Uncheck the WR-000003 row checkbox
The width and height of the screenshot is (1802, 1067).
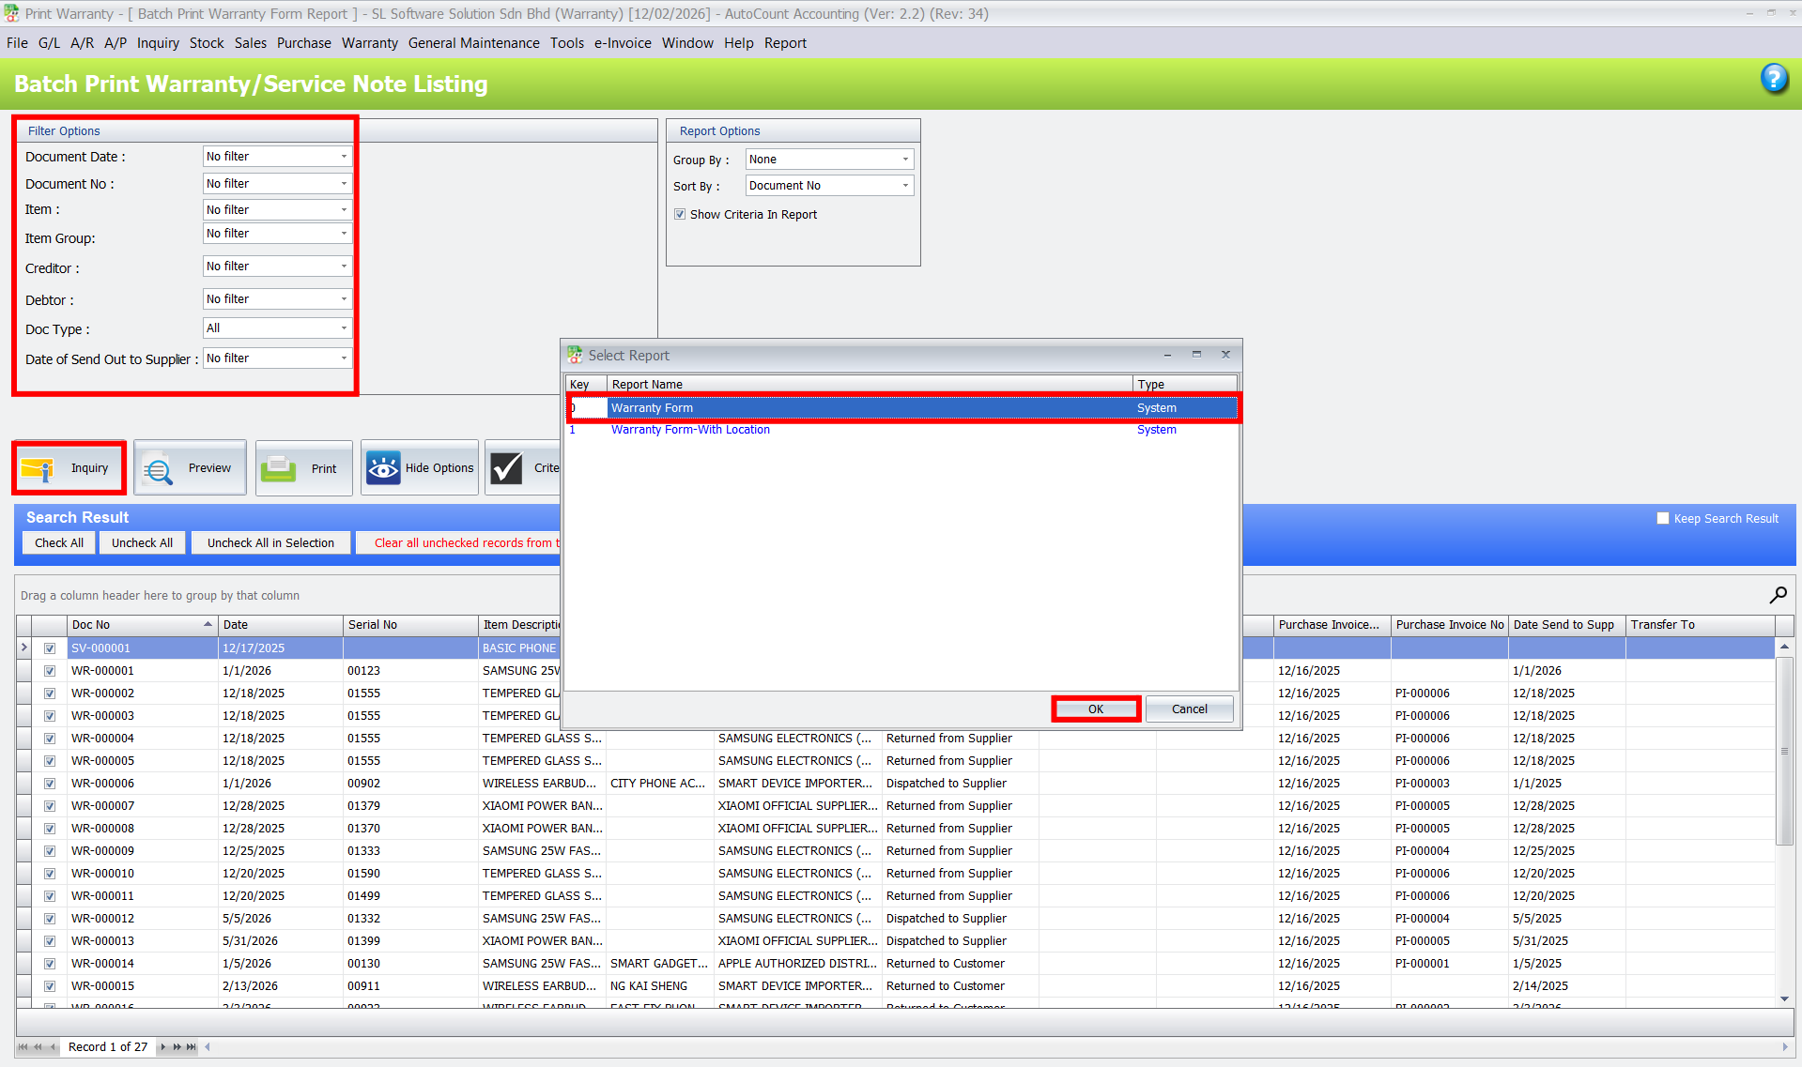[50, 716]
